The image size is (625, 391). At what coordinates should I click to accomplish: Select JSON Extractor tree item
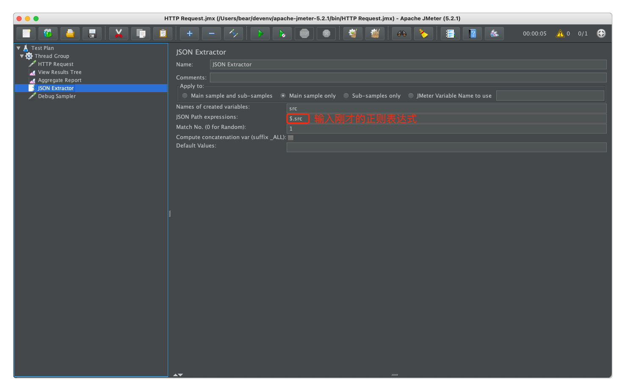pyautogui.click(x=55, y=88)
